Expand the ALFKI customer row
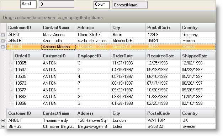The image size is (223, 136). click(x=3, y=35)
